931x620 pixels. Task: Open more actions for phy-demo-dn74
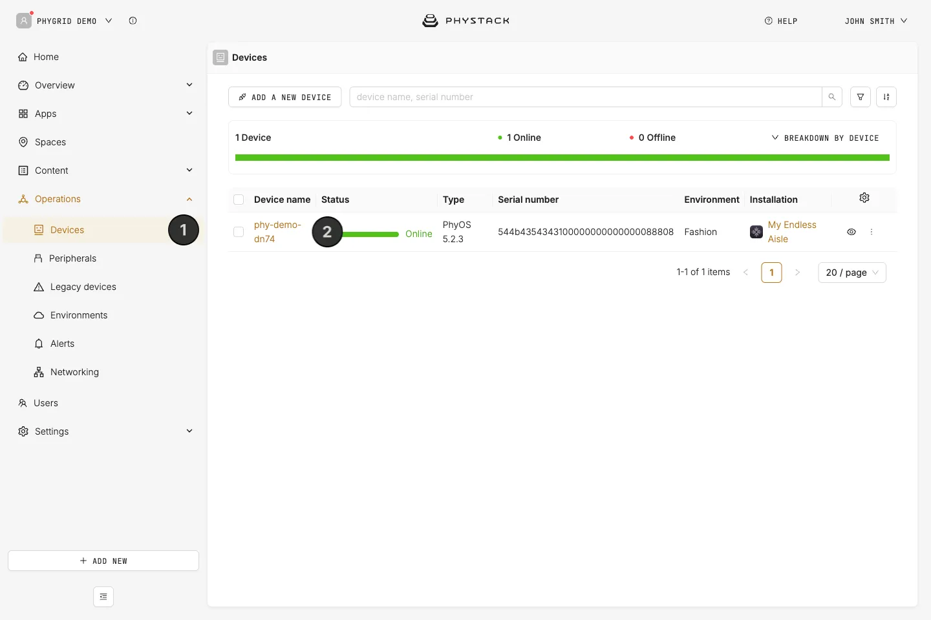click(872, 232)
